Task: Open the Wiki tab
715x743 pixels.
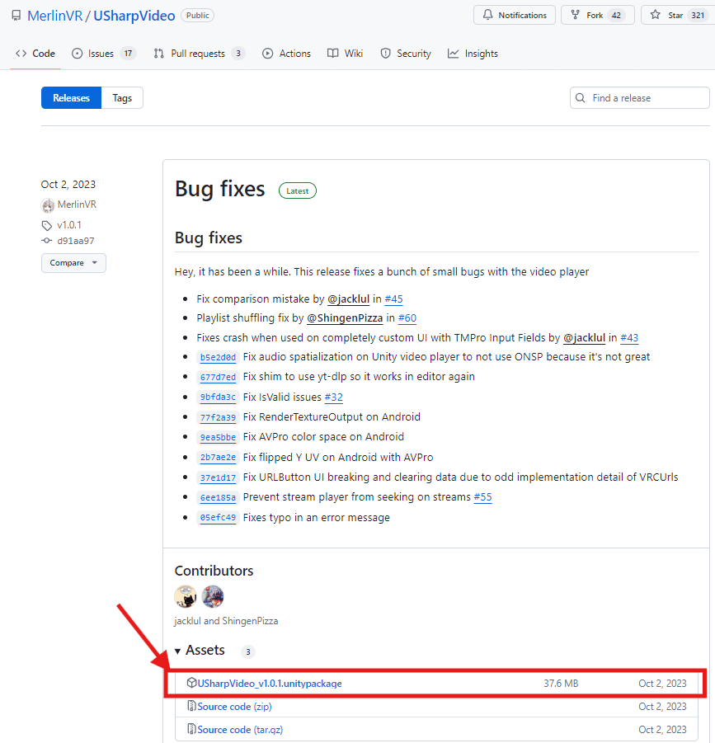Action: (x=345, y=54)
